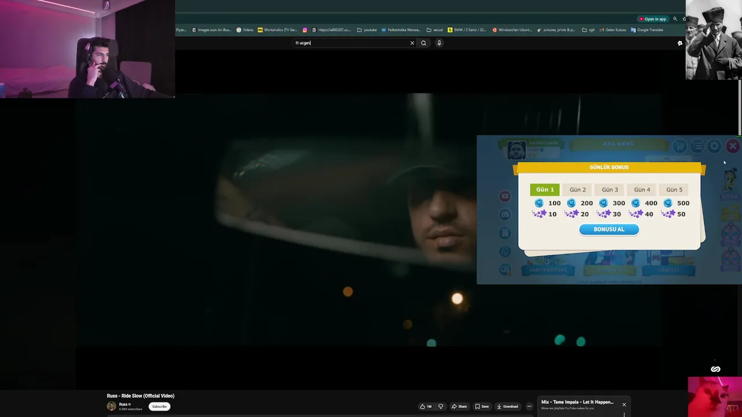
Task: Activate voice search microphone icon
Action: (439, 43)
